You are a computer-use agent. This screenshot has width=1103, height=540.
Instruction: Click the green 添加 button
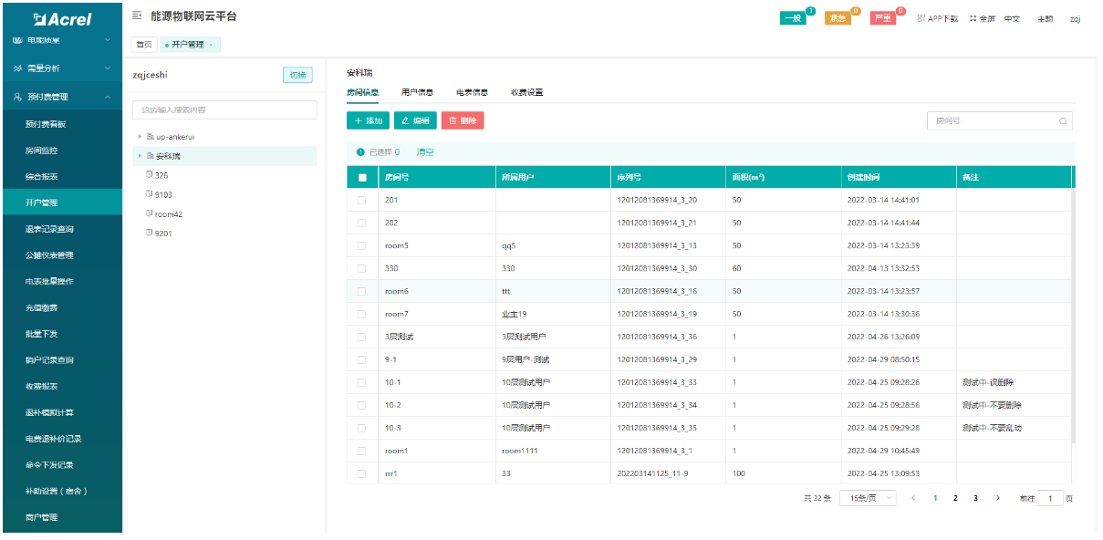(x=368, y=120)
